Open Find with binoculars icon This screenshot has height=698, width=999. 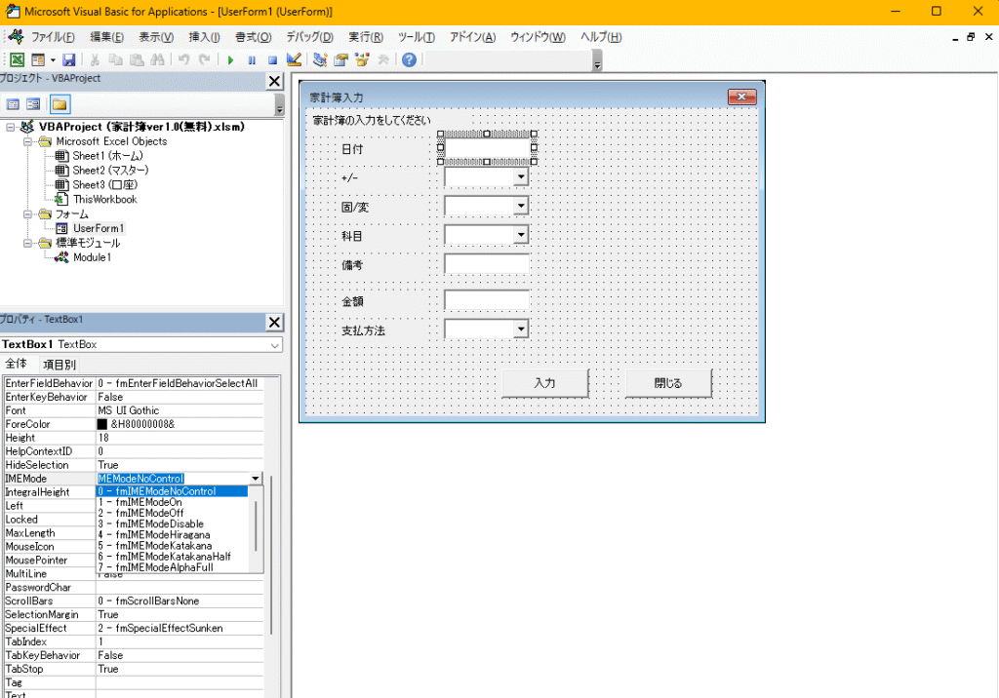pos(157,59)
